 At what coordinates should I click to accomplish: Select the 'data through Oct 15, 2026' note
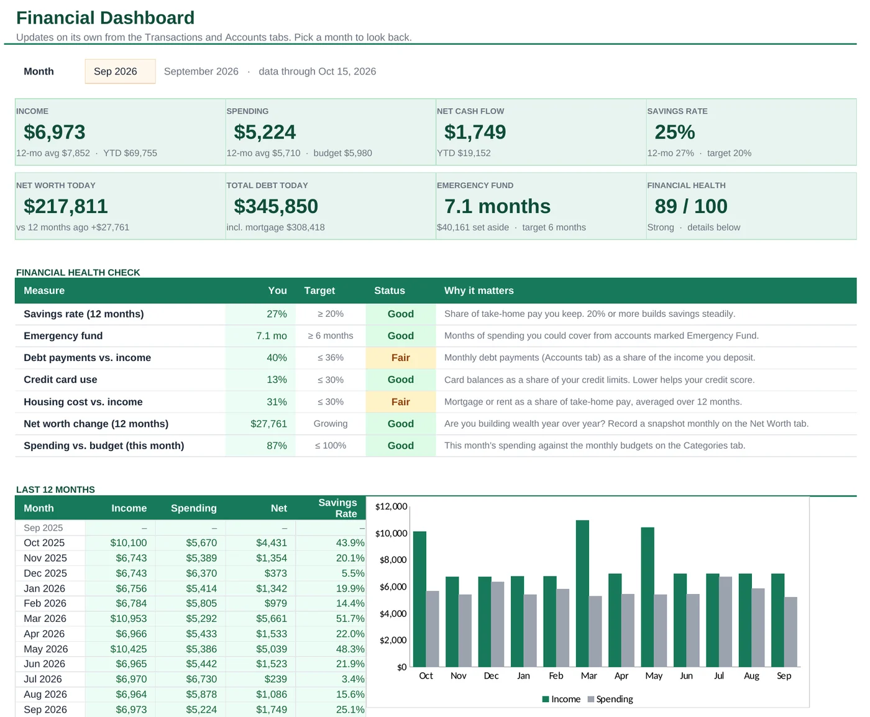point(318,71)
